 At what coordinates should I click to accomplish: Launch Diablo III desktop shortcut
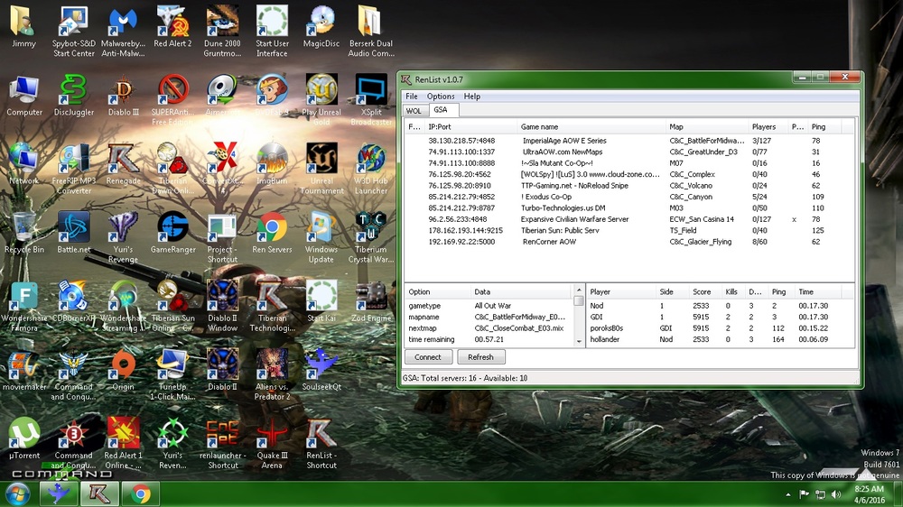pos(123,97)
